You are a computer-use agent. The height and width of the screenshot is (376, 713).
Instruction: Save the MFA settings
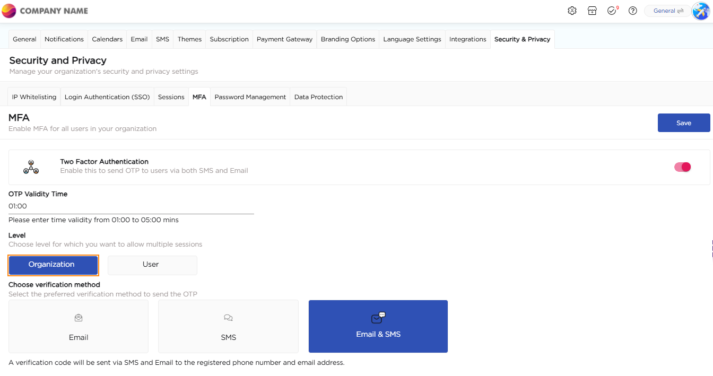tap(683, 123)
